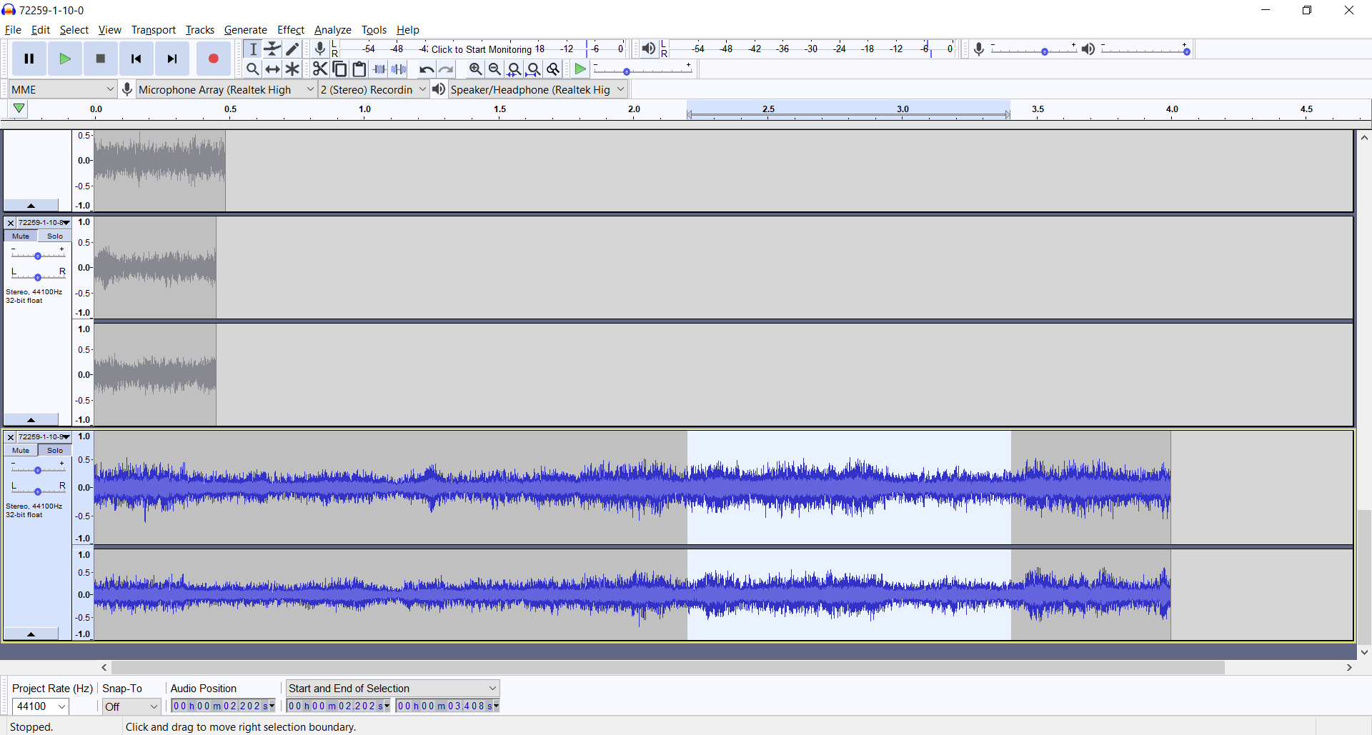Image resolution: width=1372 pixels, height=735 pixels.
Task: Zoom in on the timeline
Action: pyautogui.click(x=475, y=69)
